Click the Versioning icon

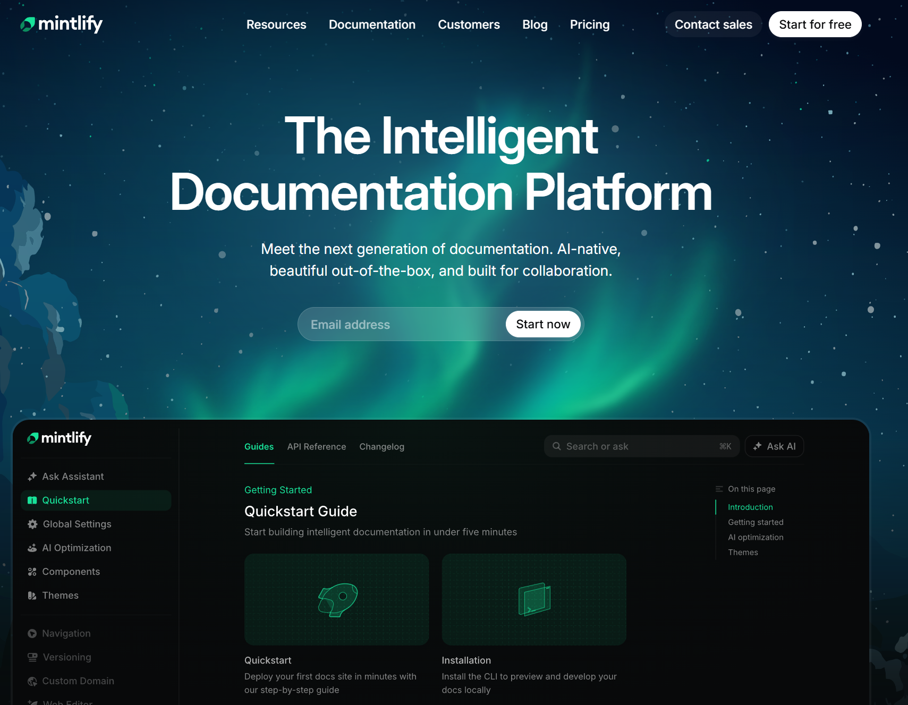32,657
